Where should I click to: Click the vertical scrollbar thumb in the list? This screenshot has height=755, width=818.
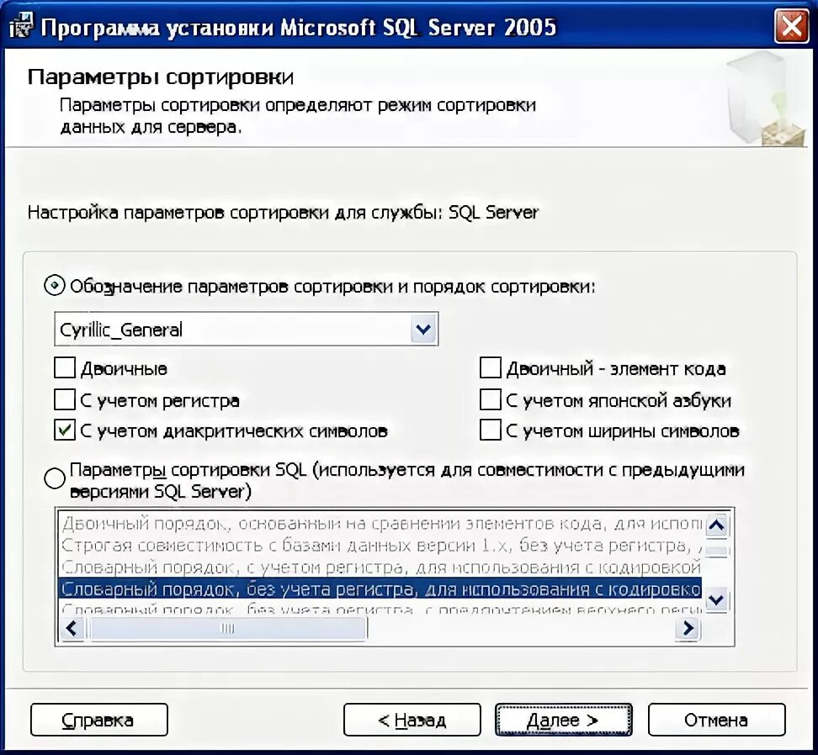point(717,552)
